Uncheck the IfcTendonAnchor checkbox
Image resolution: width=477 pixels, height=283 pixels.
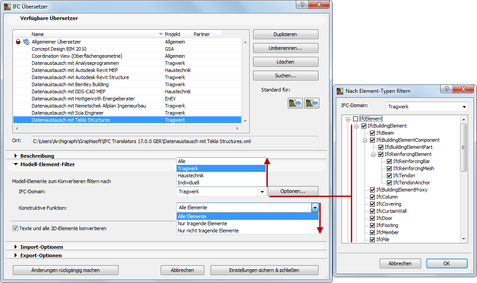click(389, 183)
